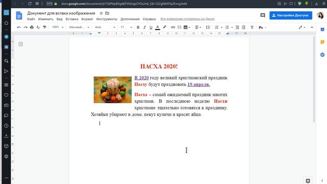This screenshot has width=327, height=184.
Task: Reload the page in browser
Action: [30, 4]
